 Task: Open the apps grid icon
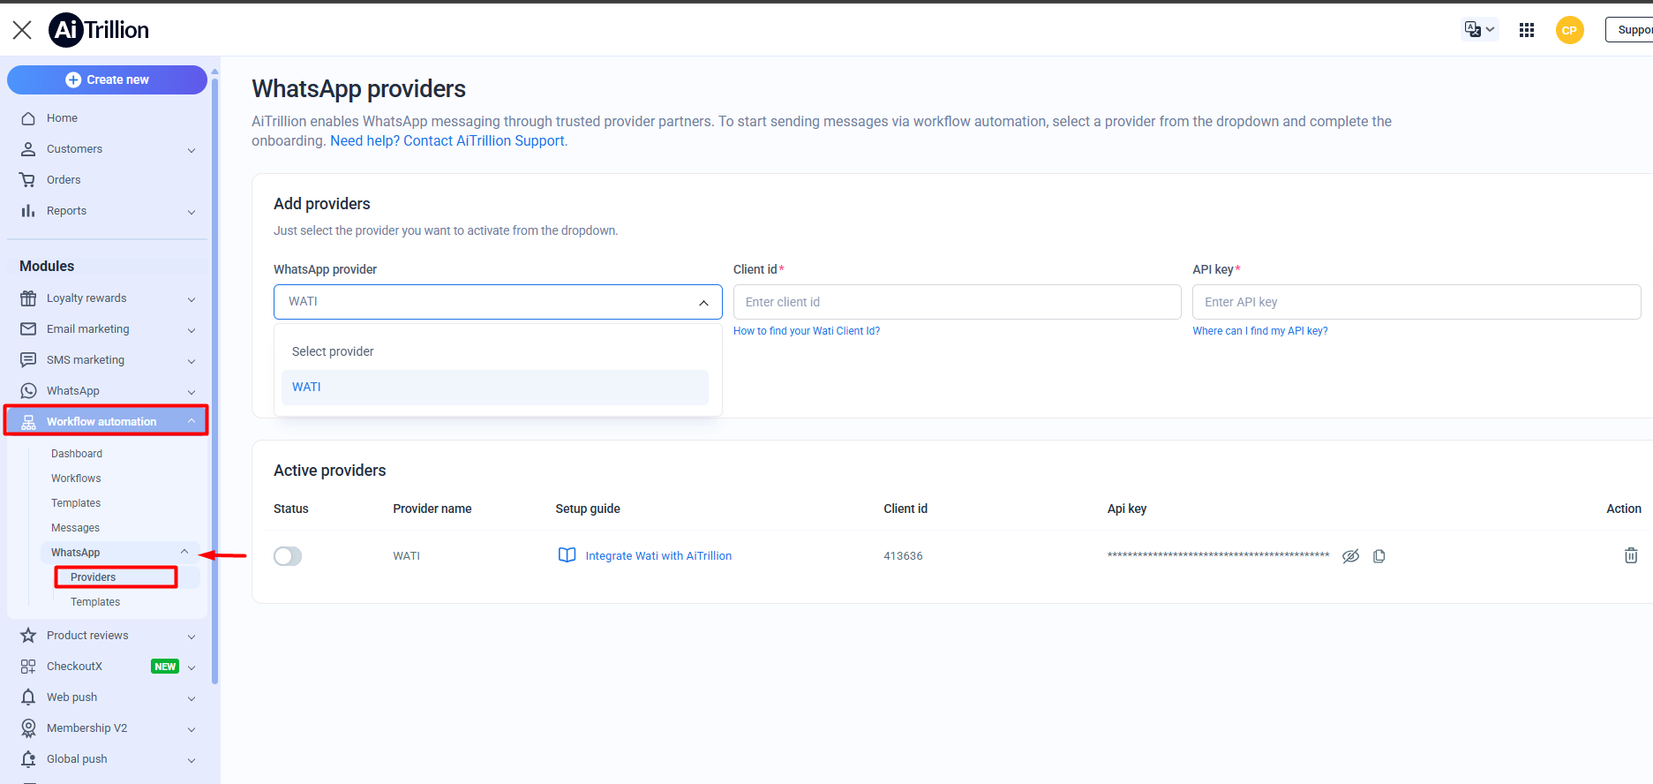point(1527,30)
